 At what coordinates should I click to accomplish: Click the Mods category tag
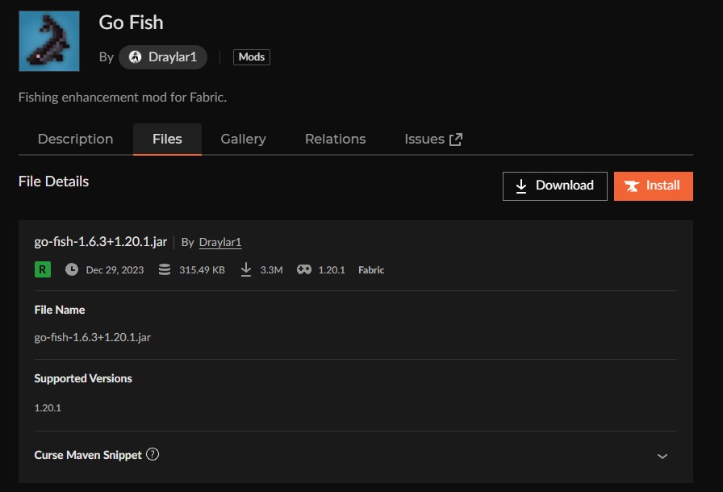(x=252, y=57)
